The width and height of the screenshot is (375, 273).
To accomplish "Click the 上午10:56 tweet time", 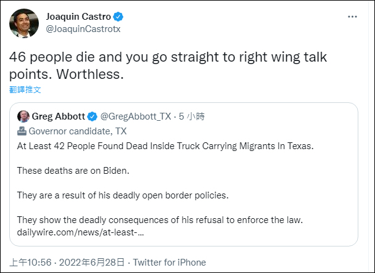I will pyautogui.click(x=30, y=263).
